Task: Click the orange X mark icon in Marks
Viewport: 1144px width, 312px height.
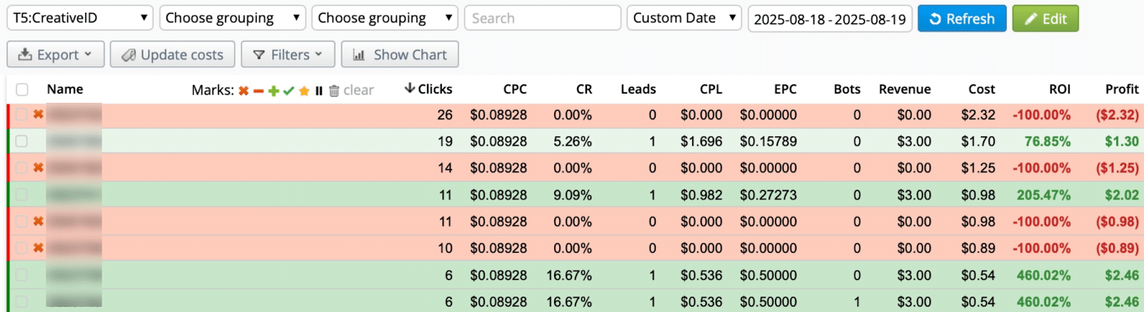Action: tap(244, 91)
